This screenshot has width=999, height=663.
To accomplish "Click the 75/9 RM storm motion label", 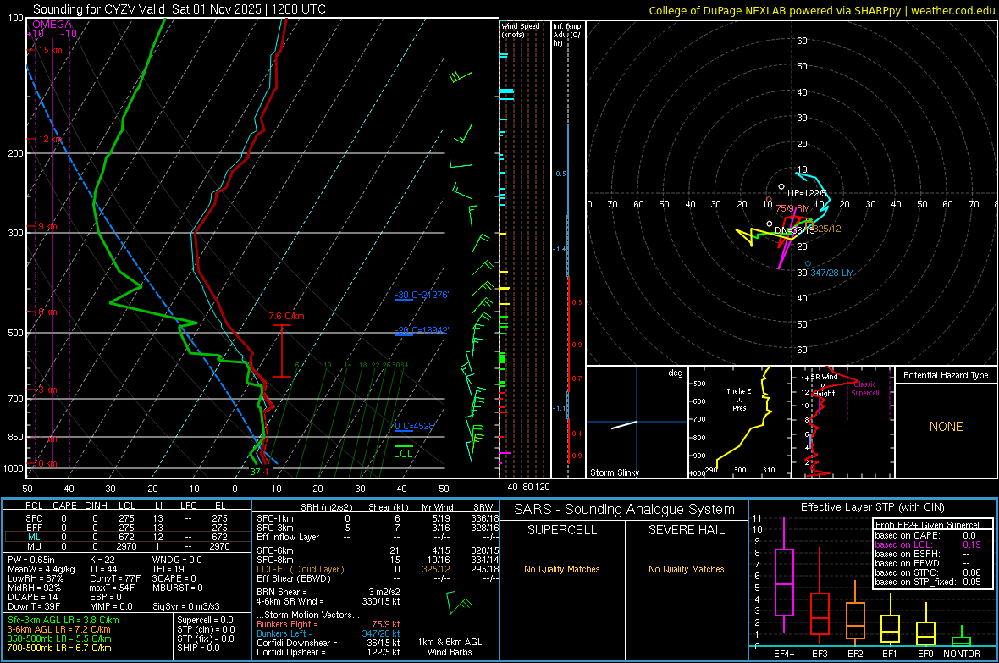I will (792, 208).
